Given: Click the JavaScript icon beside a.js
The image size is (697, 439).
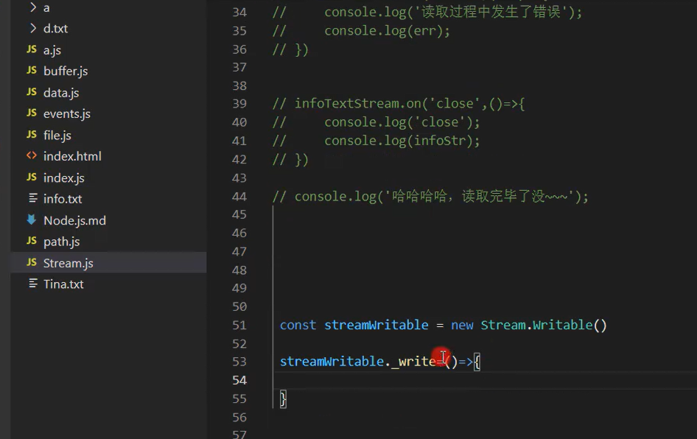Looking at the screenshot, I should 30,49.
